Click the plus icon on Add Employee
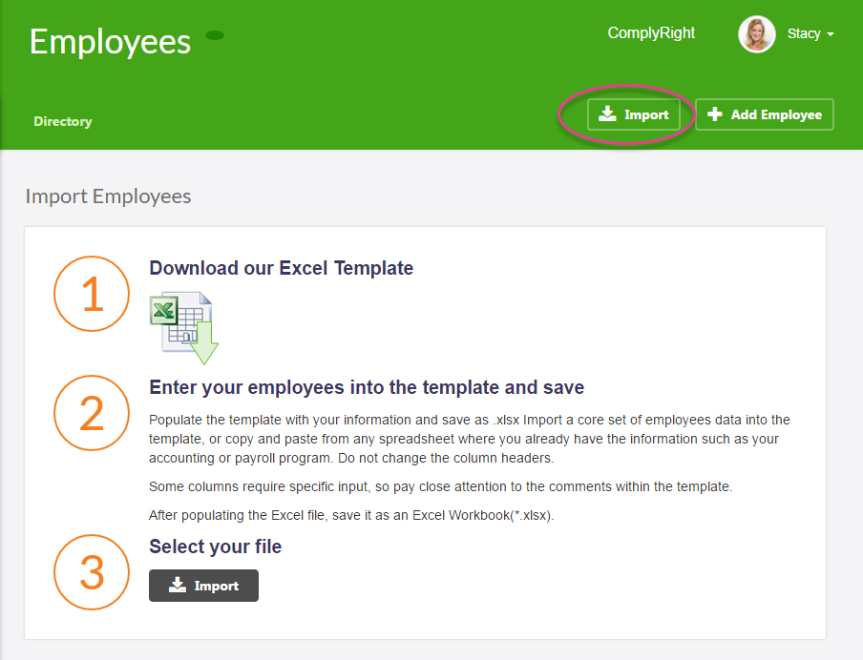 click(x=714, y=113)
